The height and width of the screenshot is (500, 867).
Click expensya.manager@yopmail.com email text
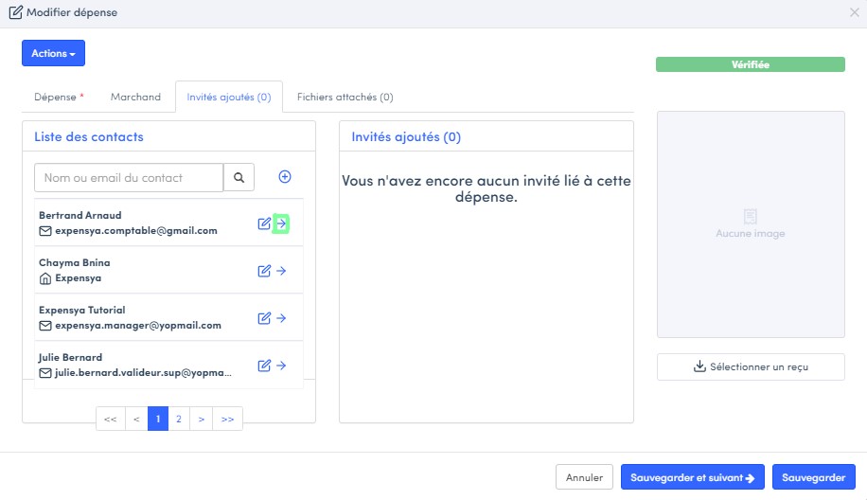click(x=138, y=325)
